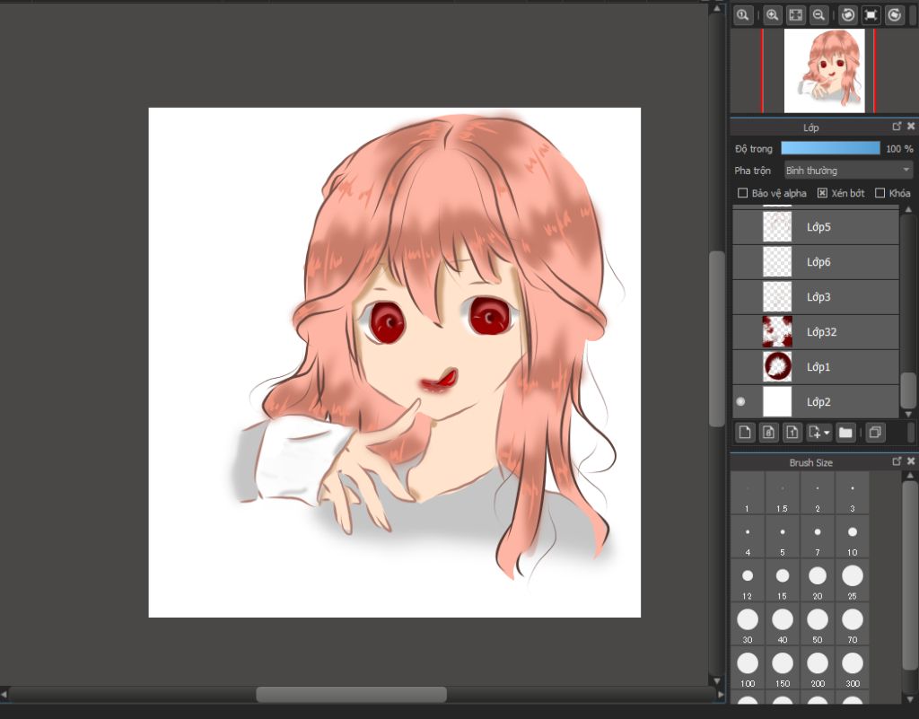Set brush size to 15
The height and width of the screenshot is (719, 919).
(x=783, y=583)
